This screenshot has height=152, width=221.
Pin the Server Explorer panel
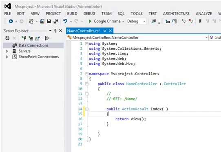tap(55, 31)
